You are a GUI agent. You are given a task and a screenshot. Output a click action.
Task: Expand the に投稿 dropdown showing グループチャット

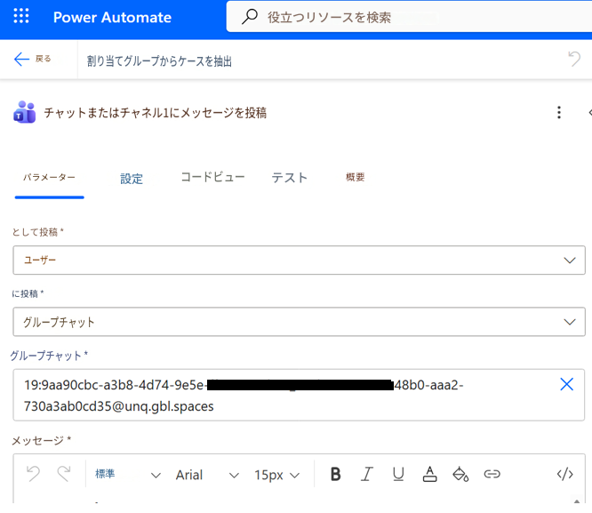tap(299, 322)
